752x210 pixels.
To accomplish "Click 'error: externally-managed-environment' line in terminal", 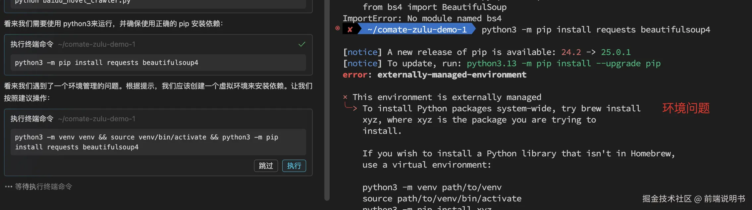I will [x=434, y=75].
